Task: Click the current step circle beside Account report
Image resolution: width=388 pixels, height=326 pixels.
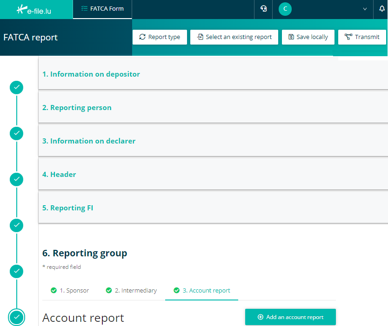Action: pos(16,317)
